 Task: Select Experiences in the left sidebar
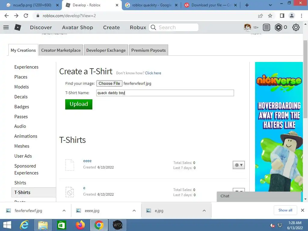tap(26, 67)
